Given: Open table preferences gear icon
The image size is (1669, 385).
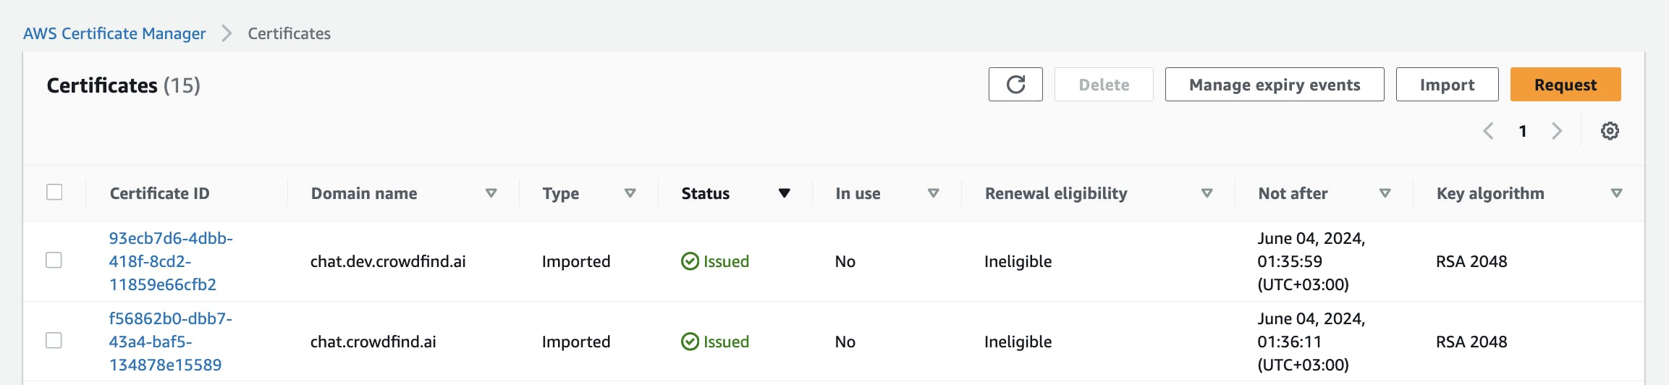Looking at the screenshot, I should coord(1610,131).
